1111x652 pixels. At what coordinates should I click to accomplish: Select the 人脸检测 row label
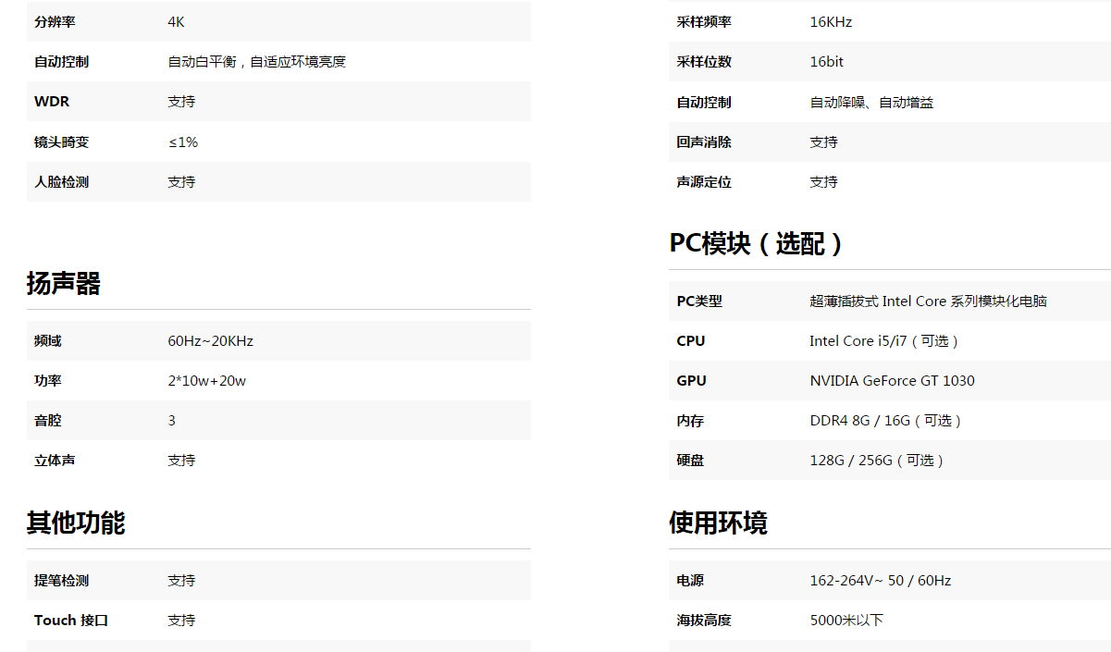click(x=61, y=182)
